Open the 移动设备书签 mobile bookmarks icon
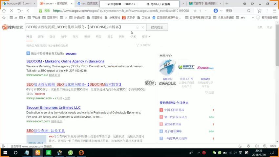The image size is (279, 157). tap(258, 18)
